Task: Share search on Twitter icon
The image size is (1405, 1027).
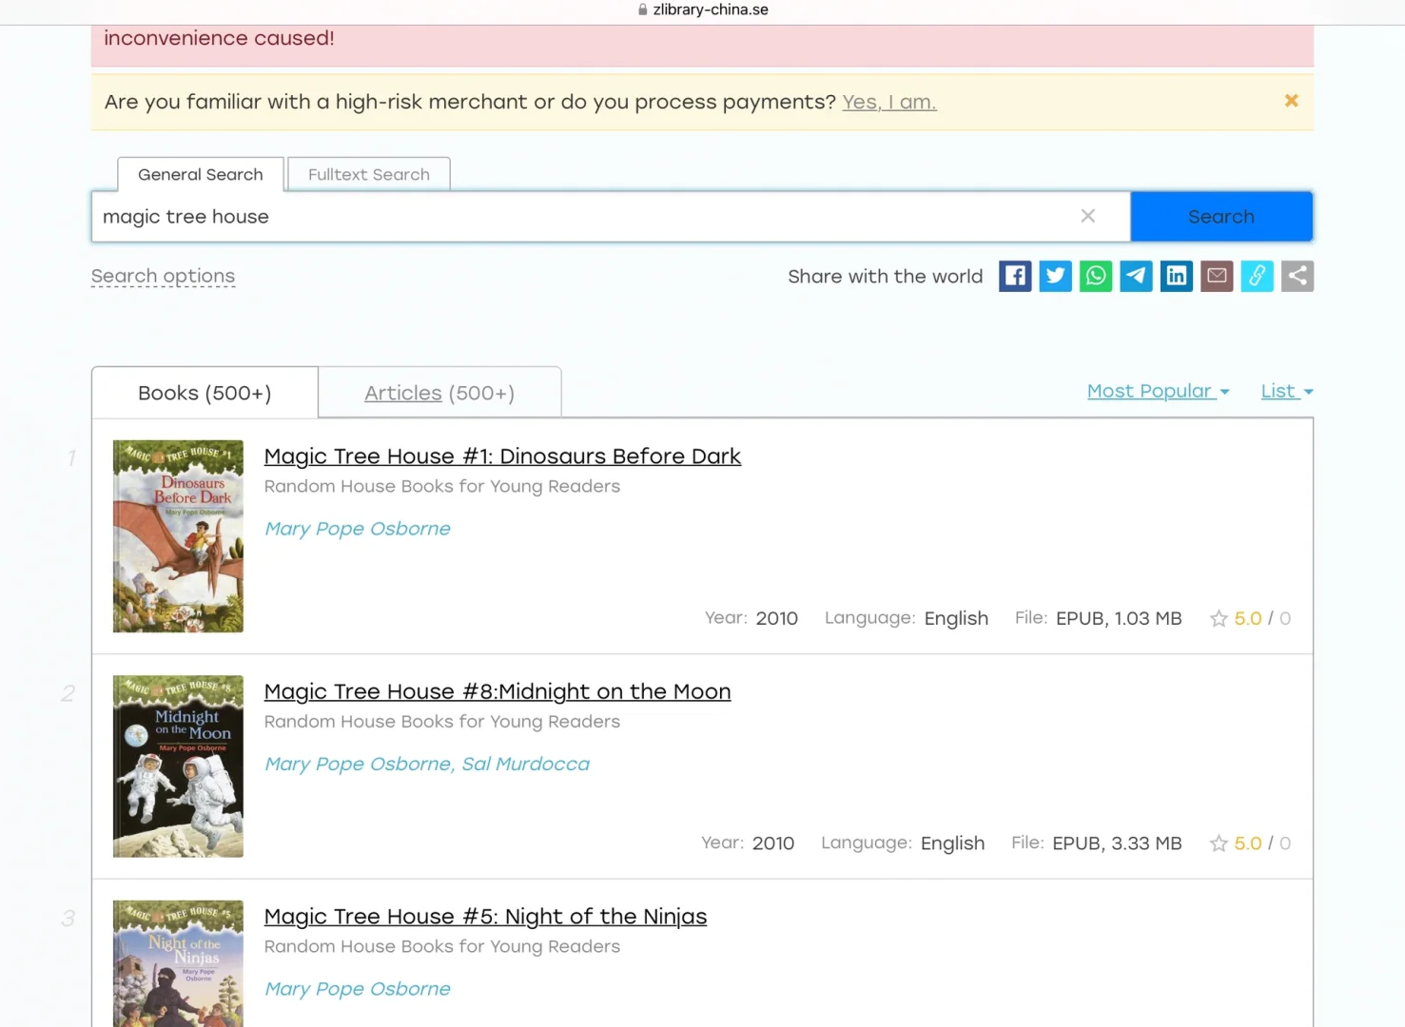Action: coord(1055,276)
